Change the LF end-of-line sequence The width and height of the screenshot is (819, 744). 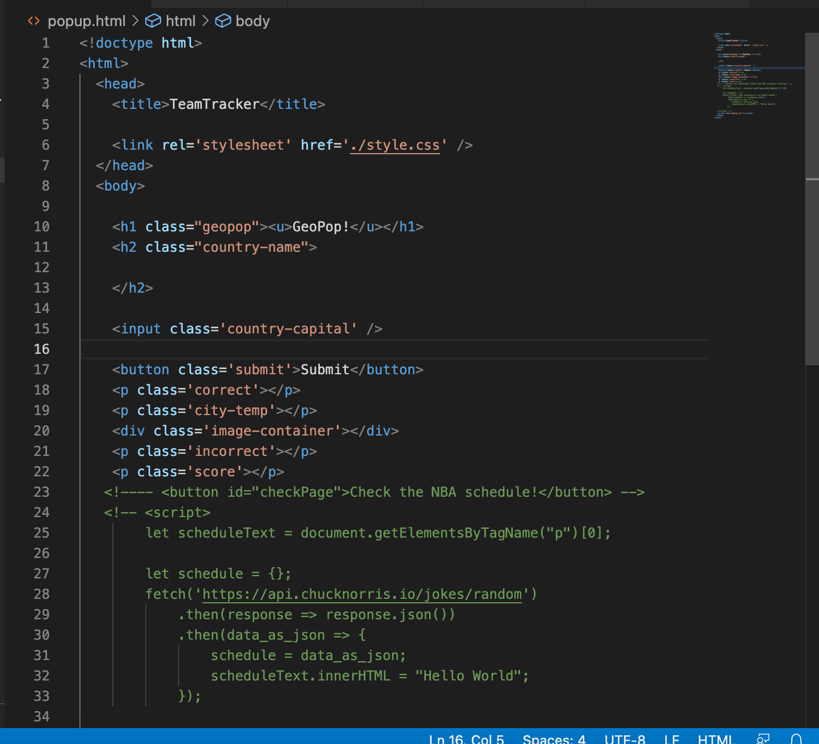[672, 739]
